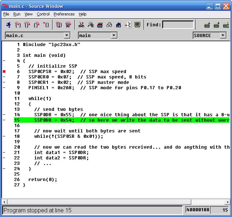The height and width of the screenshot is (217, 232).
Task: Click inside the Find input field
Action: [x=178, y=24]
